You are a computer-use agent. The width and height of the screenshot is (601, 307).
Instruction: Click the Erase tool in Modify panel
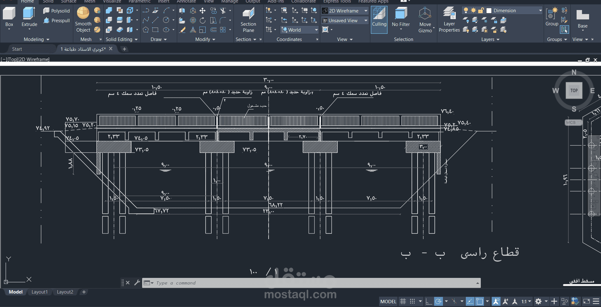pos(182,30)
